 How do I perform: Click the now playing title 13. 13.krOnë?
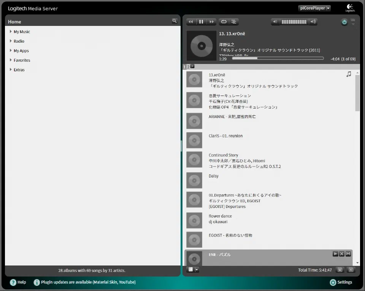point(232,34)
